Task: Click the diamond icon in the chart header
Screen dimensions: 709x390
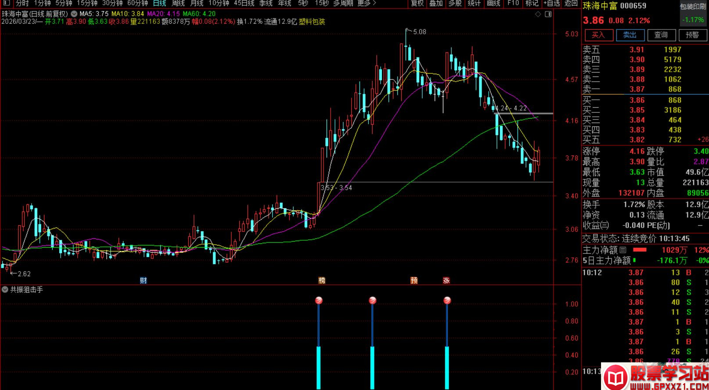Action: pos(538,14)
